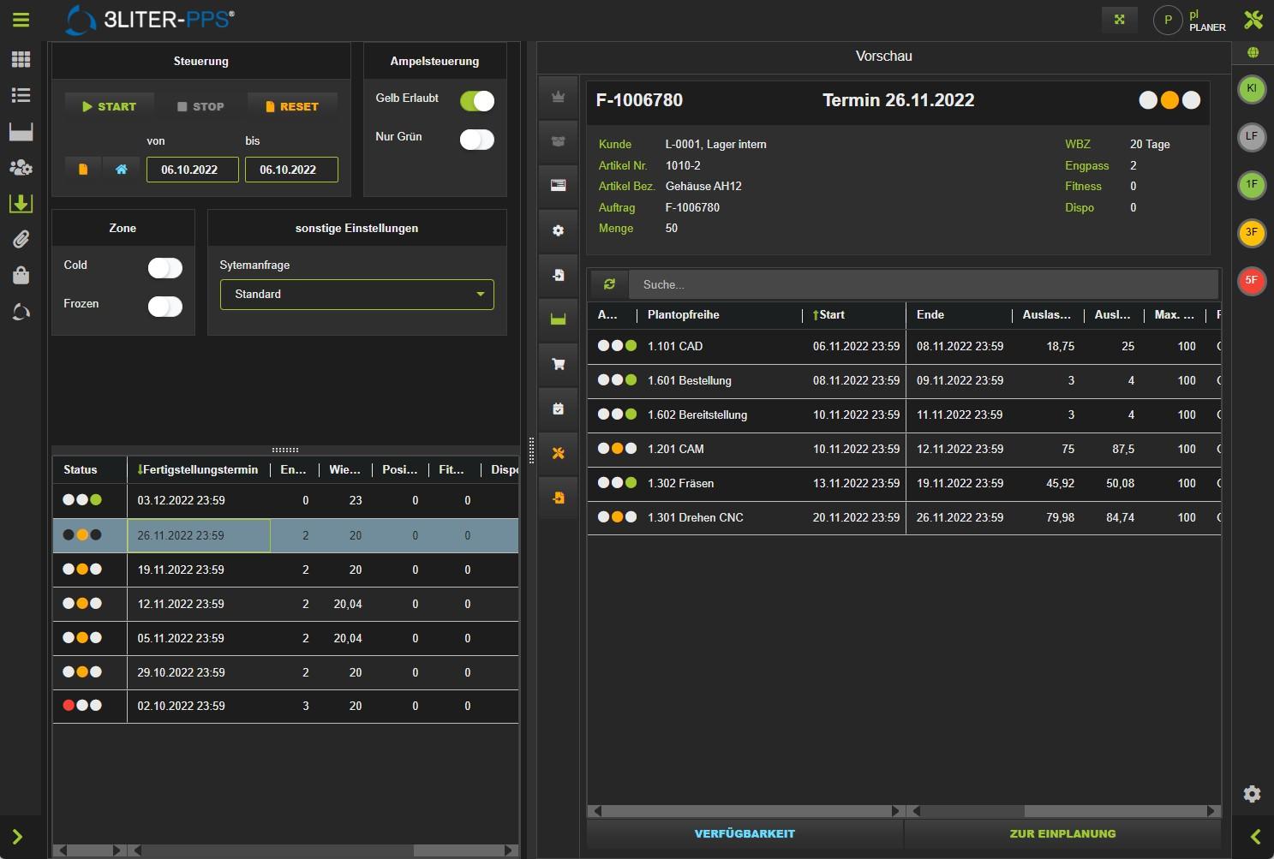Select the LF round badge

(x=1252, y=137)
